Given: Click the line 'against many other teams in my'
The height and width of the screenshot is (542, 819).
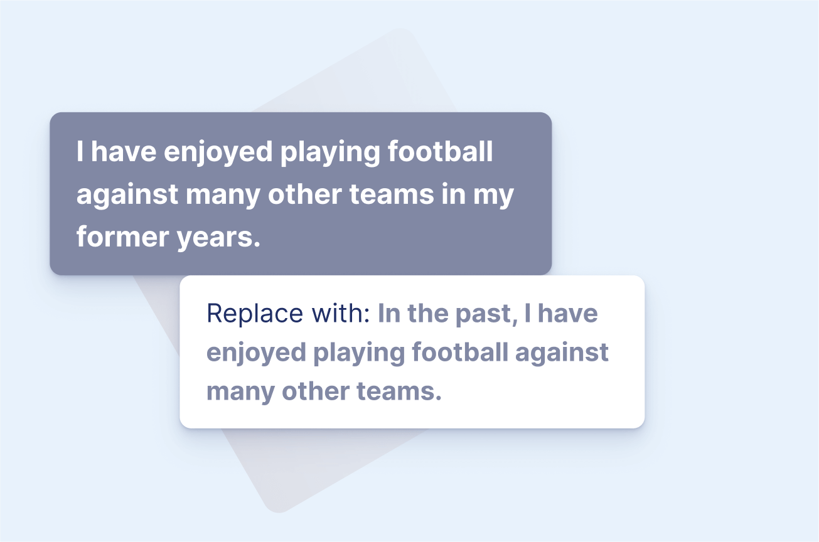Looking at the screenshot, I should pos(295,194).
